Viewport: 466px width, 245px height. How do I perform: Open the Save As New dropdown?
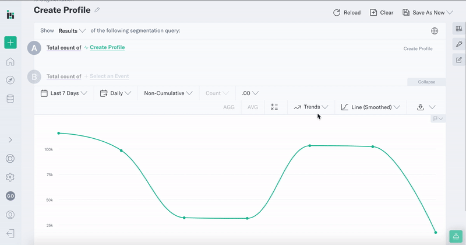(x=428, y=12)
